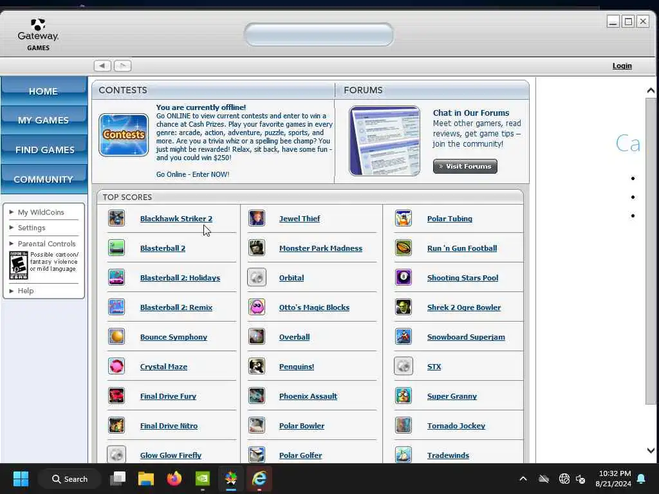659x494 pixels.
Task: Switch to FIND GAMES
Action: (44, 149)
